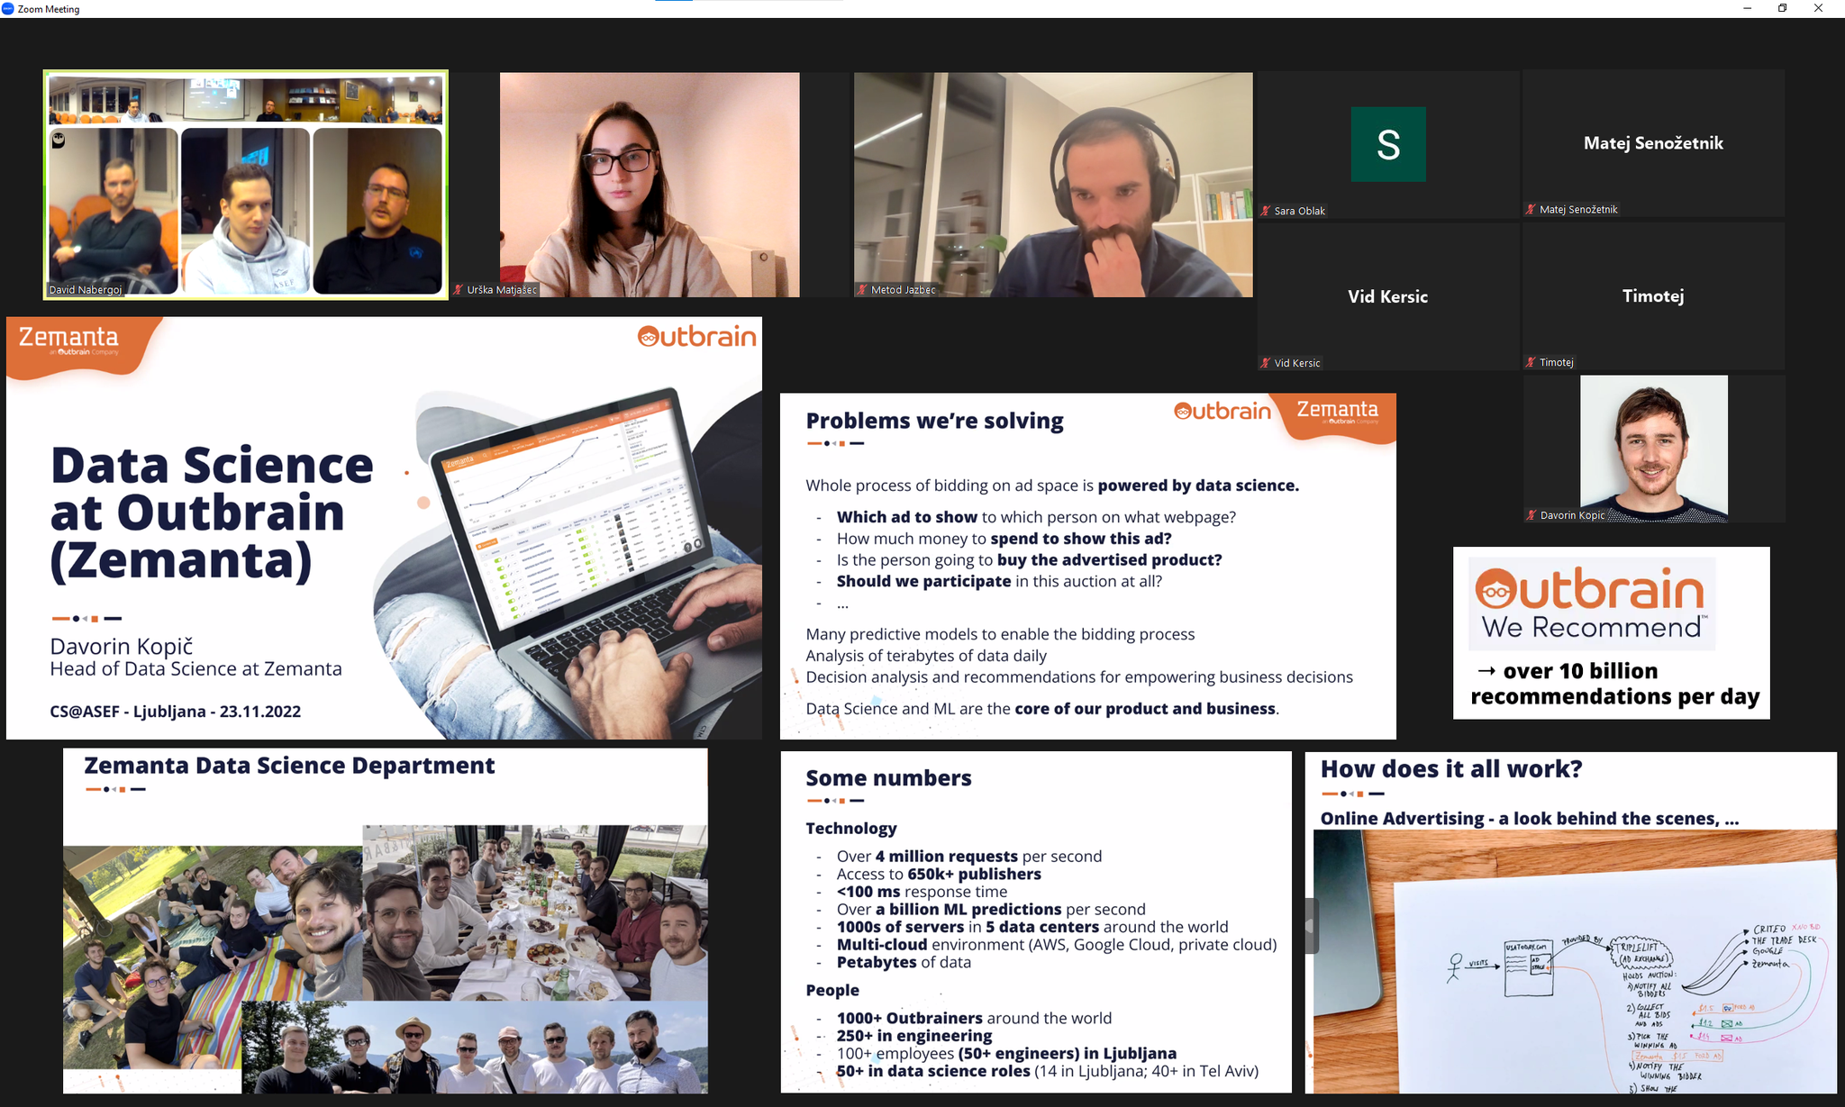Click the small Matej Senožetnik label
This screenshot has width=1845, height=1107.
click(x=1578, y=209)
